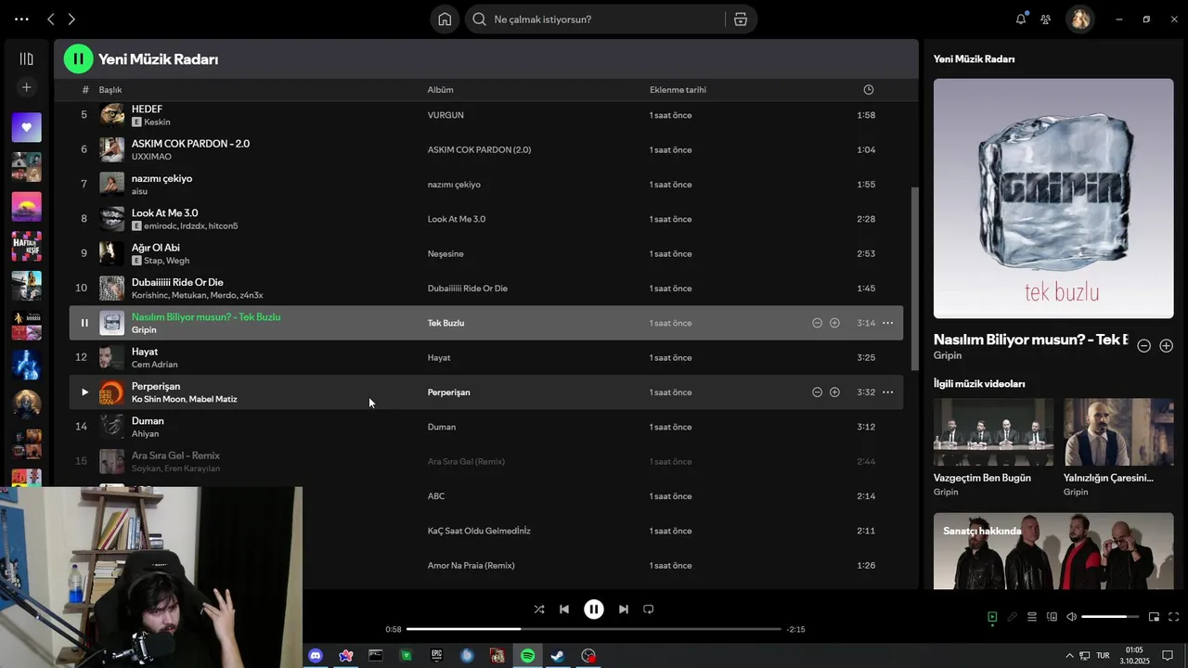Pause the Yeni Müzik Radarı playlist with green button
The width and height of the screenshot is (1188, 668).
[79, 59]
